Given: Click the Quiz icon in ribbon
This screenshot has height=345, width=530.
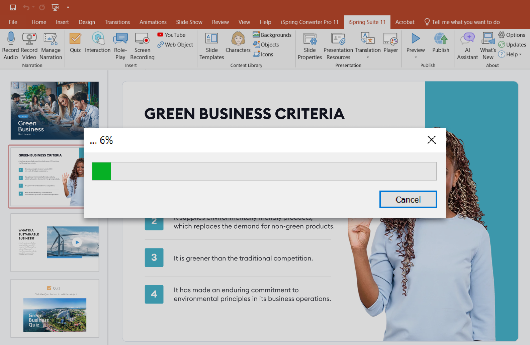Looking at the screenshot, I should (x=75, y=39).
